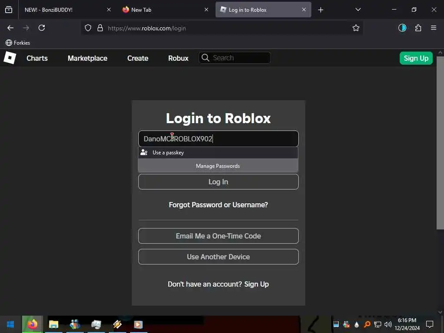Viewport: 444px width, 333px height.
Task: Open Forgot Password or Username link
Action: pyautogui.click(x=219, y=205)
